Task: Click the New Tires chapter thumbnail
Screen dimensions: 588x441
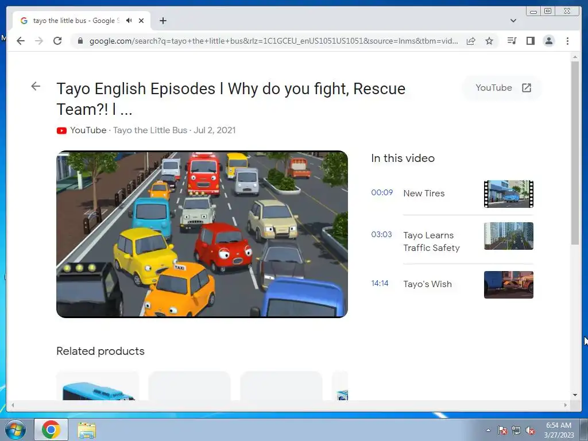Action: (509, 194)
